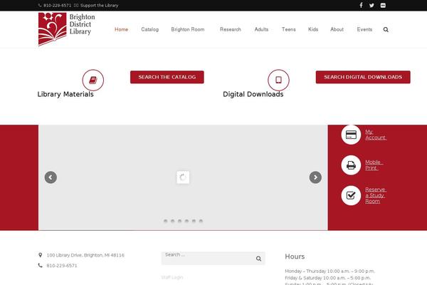Click the My Account card icon
The image size is (427, 285).
pos(350,134)
